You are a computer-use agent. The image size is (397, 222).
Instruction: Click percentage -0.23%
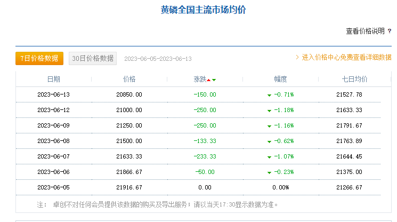click(284, 172)
